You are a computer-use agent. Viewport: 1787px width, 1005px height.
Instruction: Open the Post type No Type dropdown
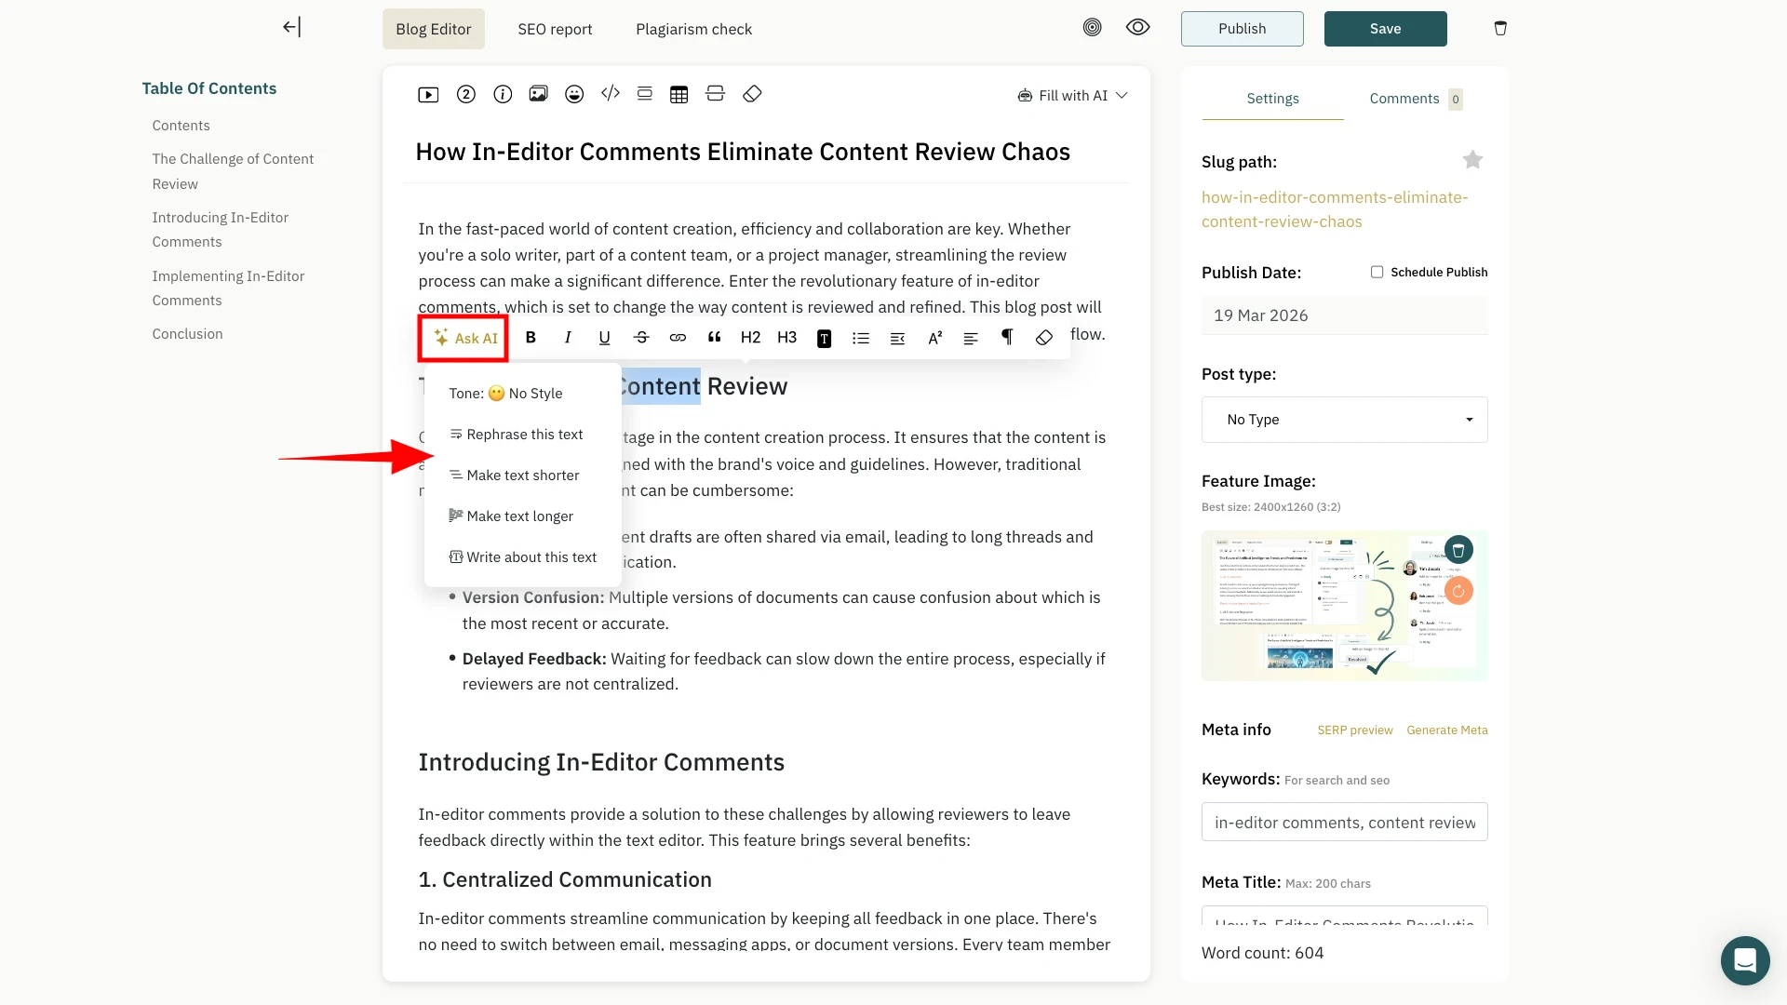coord(1344,420)
